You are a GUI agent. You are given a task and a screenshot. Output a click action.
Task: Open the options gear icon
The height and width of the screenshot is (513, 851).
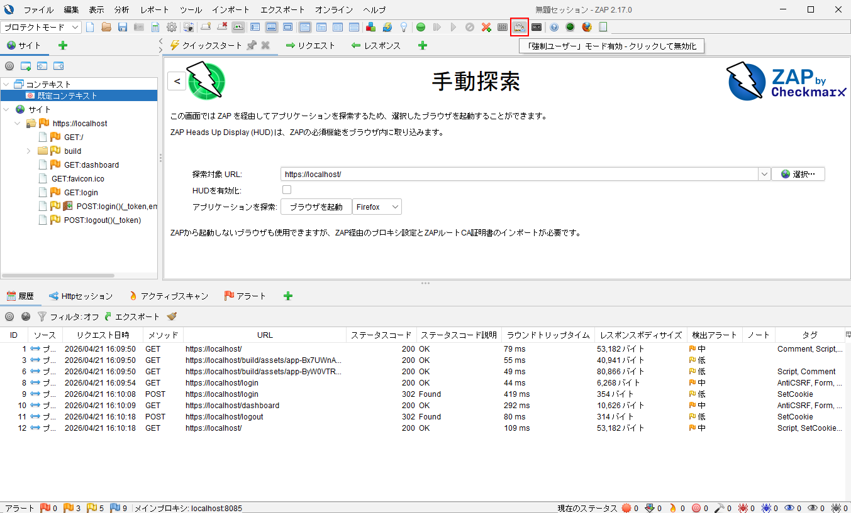coord(172,27)
